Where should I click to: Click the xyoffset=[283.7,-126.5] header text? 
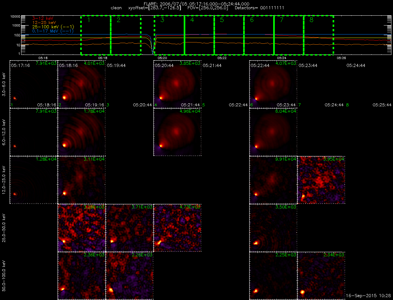click(154, 8)
